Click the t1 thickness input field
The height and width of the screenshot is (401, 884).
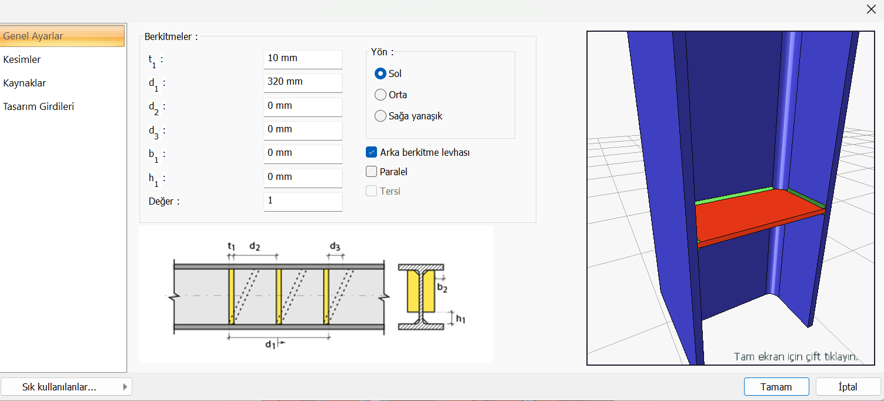(x=303, y=59)
